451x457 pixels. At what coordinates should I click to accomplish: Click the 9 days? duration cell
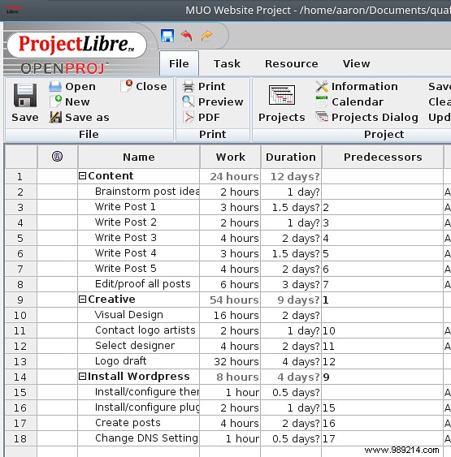click(291, 300)
